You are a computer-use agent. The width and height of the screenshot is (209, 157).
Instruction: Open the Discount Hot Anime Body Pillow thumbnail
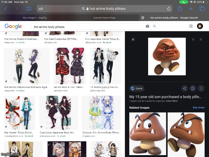101,113
